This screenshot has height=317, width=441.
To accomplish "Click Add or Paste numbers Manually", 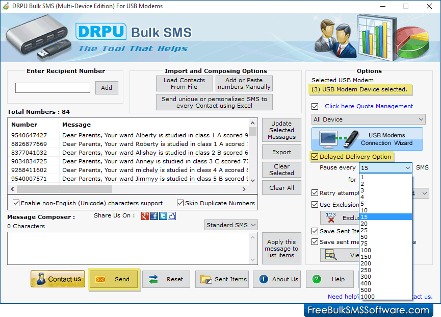I will [244, 84].
